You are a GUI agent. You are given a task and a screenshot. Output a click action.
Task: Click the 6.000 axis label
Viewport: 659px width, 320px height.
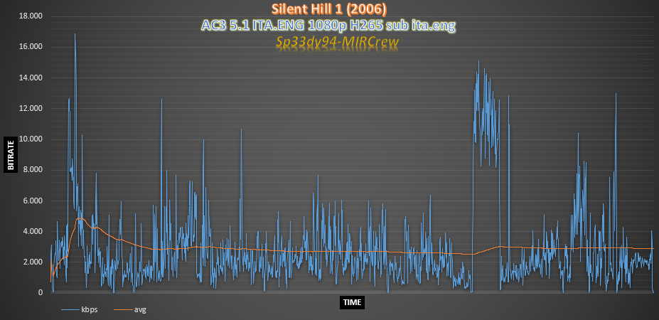coord(33,201)
